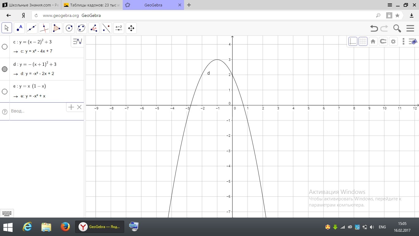This screenshot has width=419, height=236.
Task: Reload the page
Action: click(x=37, y=15)
